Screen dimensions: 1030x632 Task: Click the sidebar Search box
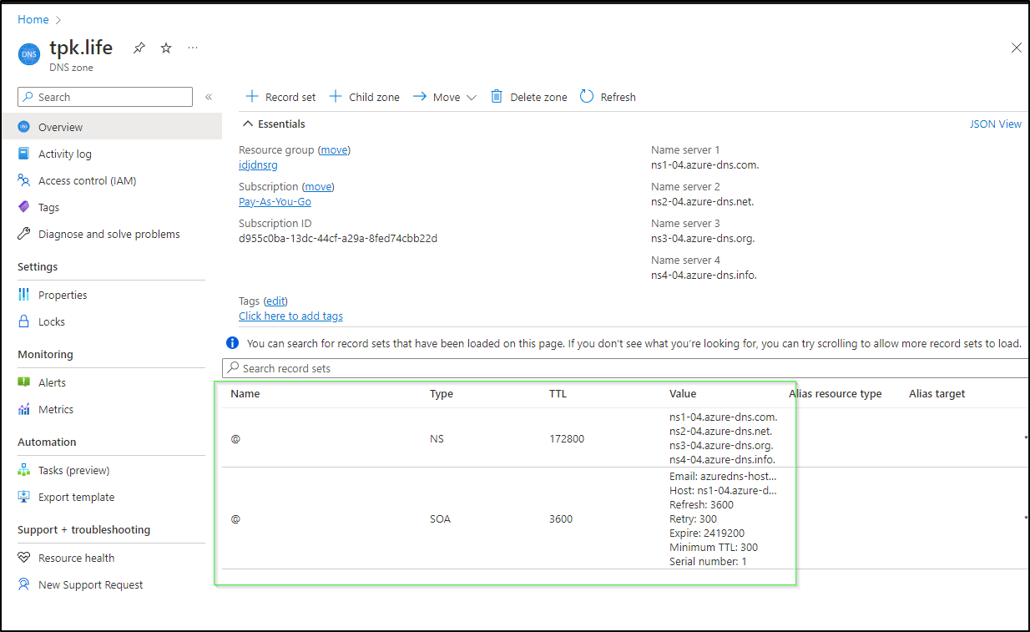click(x=105, y=97)
